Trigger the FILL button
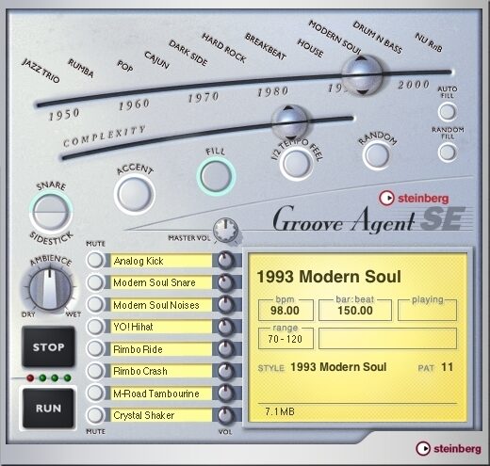This screenshot has width=490, height=466. [216, 176]
